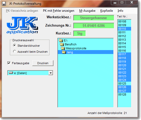The width and height of the screenshot is (141, 120).
Task: Toggle the Farbausgabe checkbox
Action: [x=9, y=63]
